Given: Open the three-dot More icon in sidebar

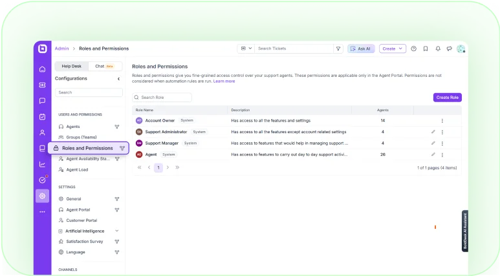Looking at the screenshot, I should [x=43, y=211].
